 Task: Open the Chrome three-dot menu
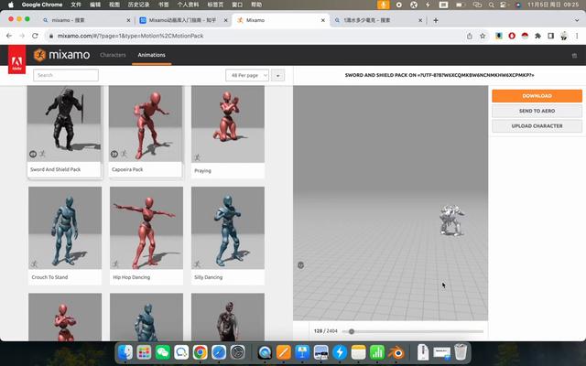tap(577, 36)
